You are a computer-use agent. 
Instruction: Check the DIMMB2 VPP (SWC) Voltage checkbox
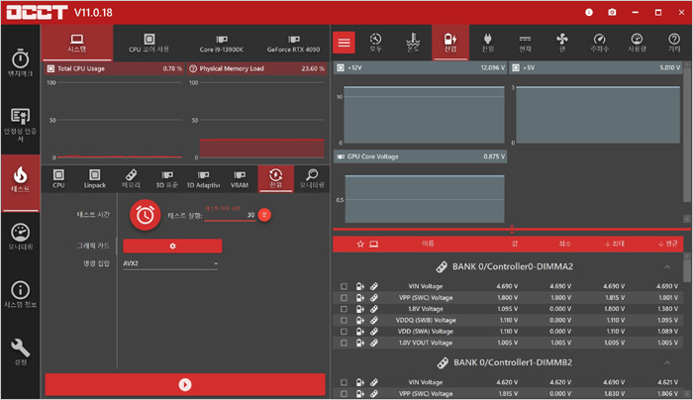coord(344,393)
